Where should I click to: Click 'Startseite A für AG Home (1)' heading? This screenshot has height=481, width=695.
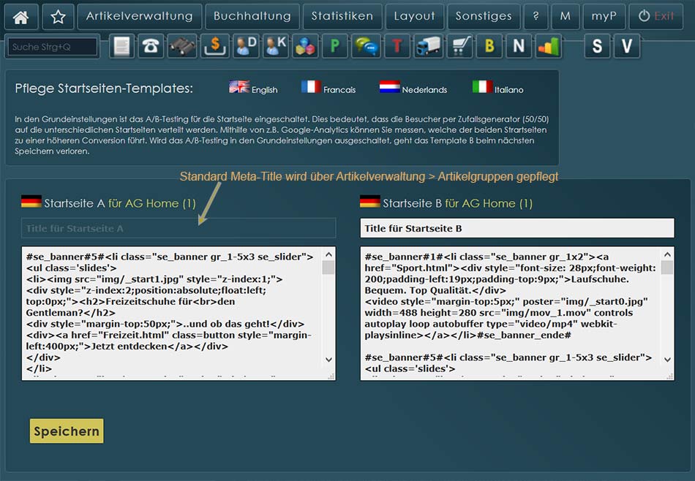[120, 203]
